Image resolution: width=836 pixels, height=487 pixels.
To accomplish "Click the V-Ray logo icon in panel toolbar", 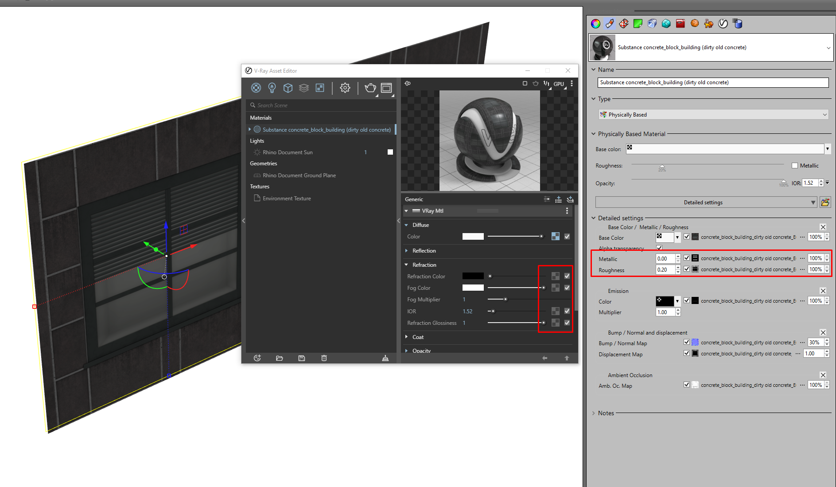I will coord(723,23).
